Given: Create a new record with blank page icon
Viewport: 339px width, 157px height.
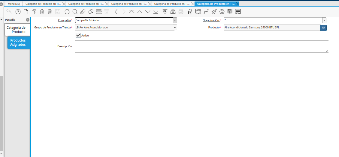Looking at the screenshot, I should 26,12.
